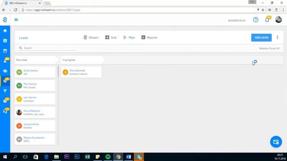Open the user profile avatar
The height and width of the screenshot is (161, 287).
pos(278,20)
